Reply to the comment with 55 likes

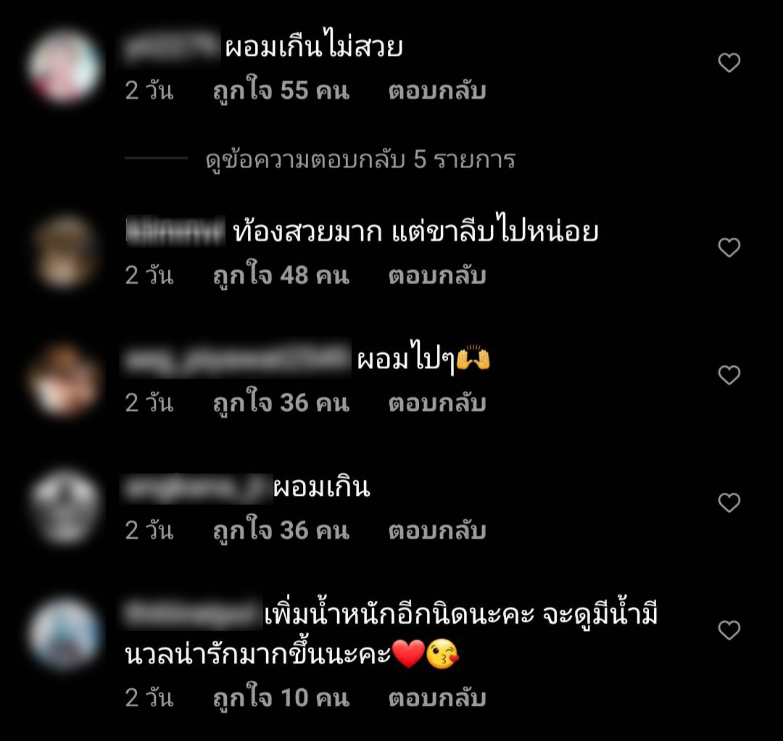click(x=437, y=91)
